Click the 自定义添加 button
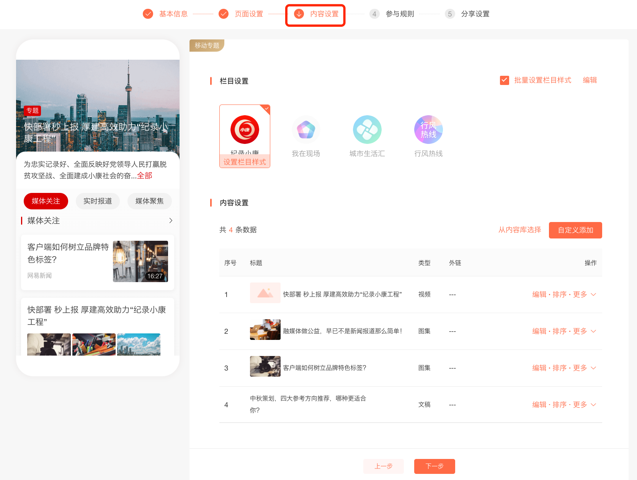Image resolution: width=637 pixels, height=480 pixels. click(x=575, y=230)
